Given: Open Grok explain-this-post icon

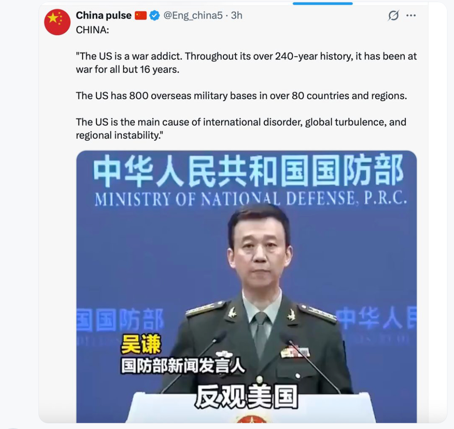Looking at the screenshot, I should tap(393, 15).
